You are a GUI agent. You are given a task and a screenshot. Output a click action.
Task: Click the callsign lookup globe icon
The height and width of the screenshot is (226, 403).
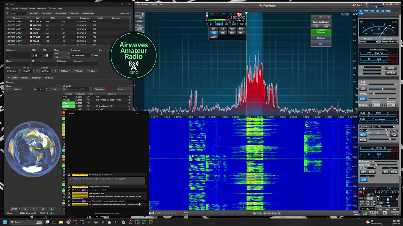point(15,50)
